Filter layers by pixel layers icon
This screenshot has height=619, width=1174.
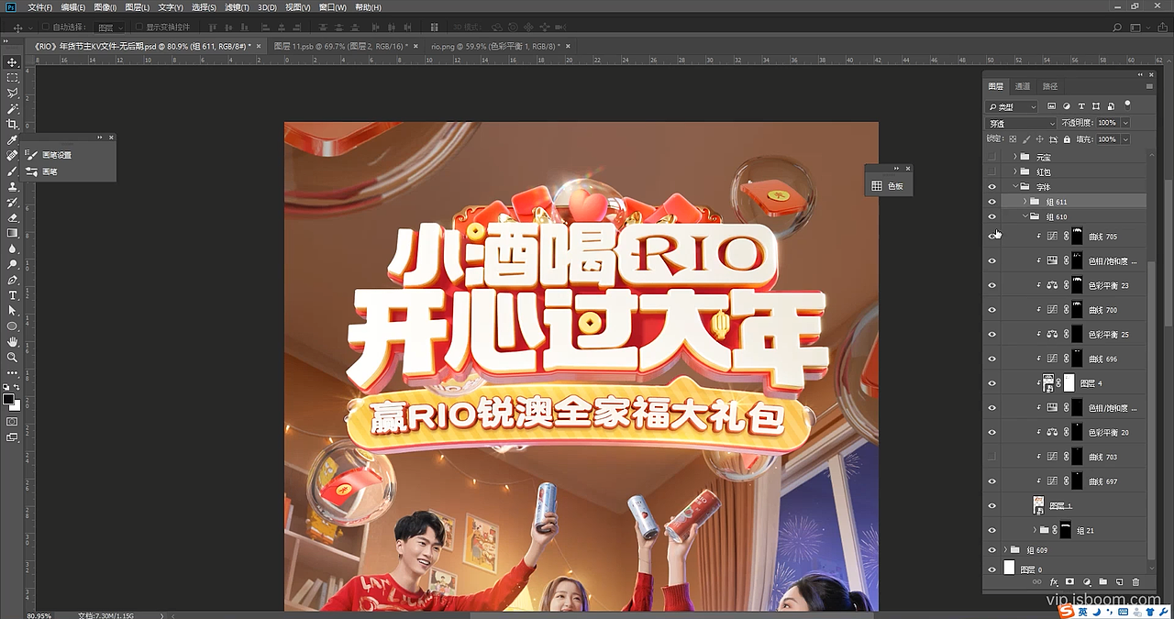click(1052, 106)
